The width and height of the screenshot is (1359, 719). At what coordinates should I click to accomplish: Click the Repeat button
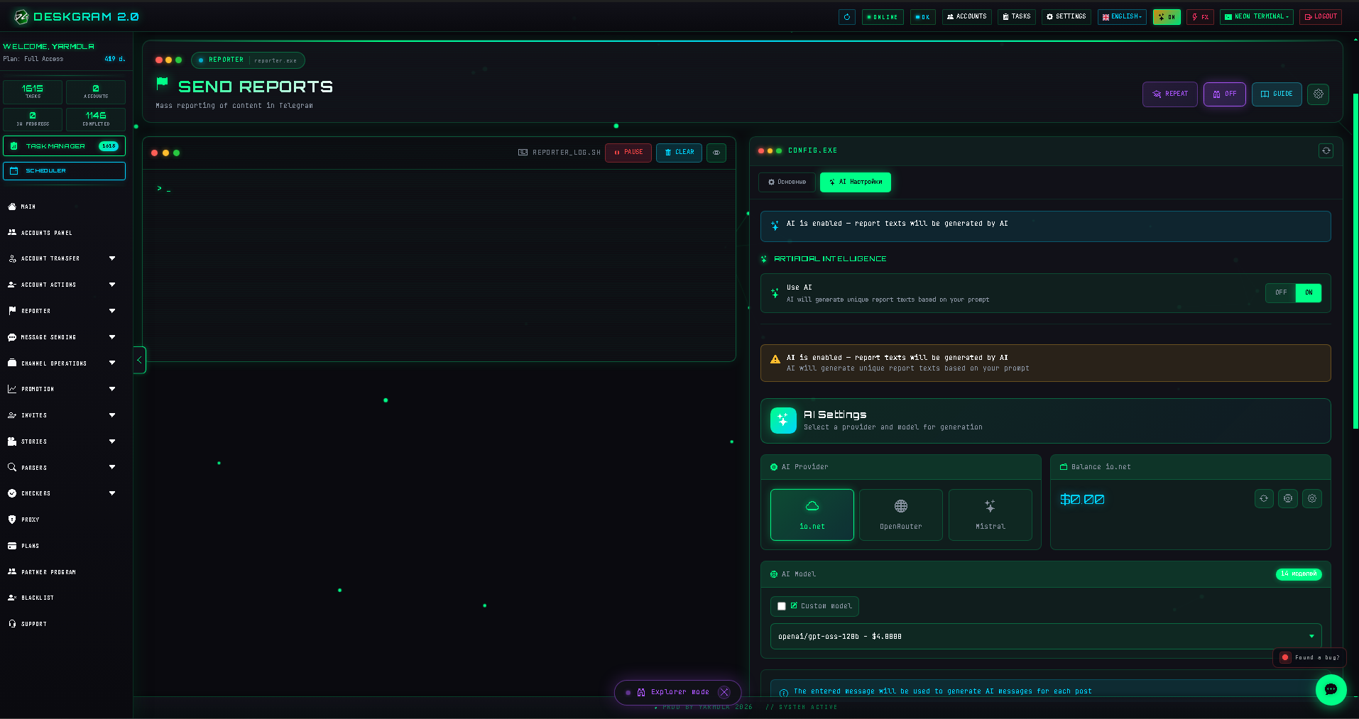pos(1169,94)
